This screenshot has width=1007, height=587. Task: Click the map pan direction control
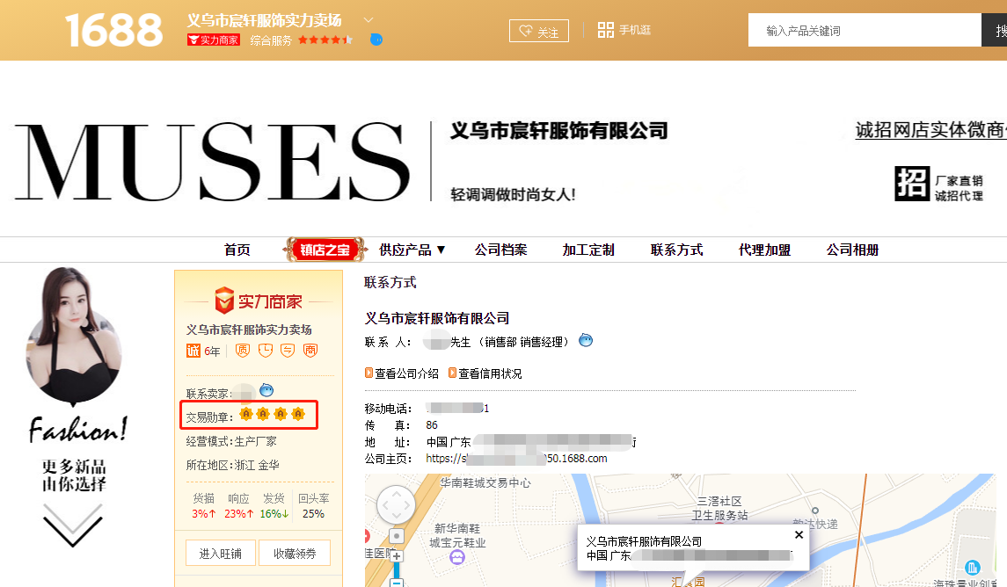click(x=397, y=505)
